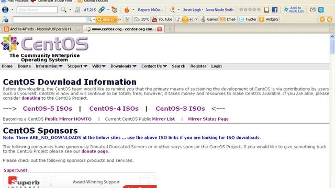Open the Widgets toolbar button
The image size is (335, 188).
pyautogui.click(x=269, y=19)
